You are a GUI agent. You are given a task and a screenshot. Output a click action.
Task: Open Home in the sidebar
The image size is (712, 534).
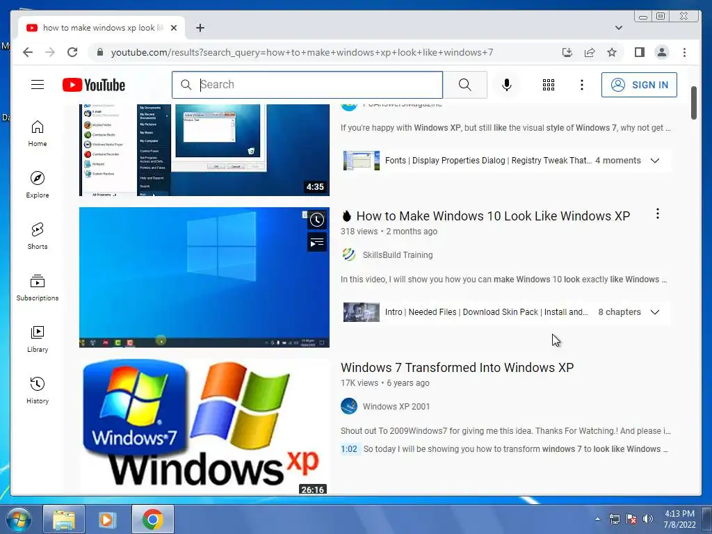tap(38, 133)
